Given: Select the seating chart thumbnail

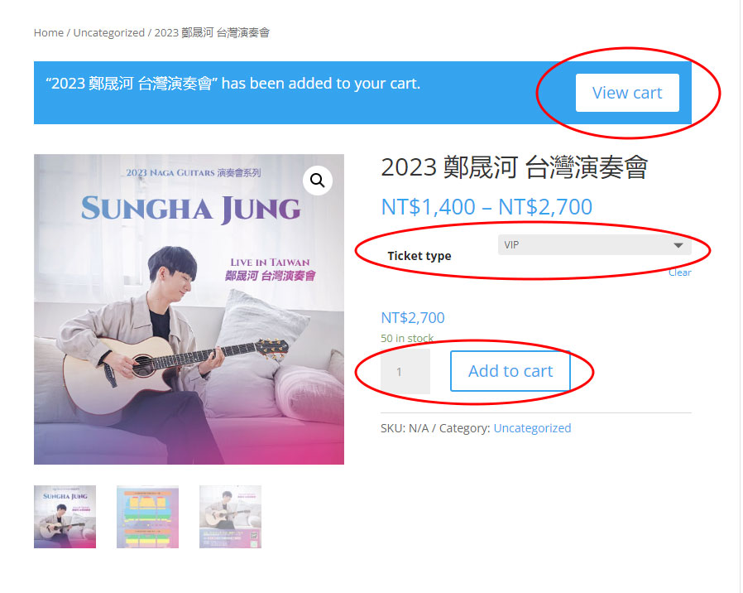Looking at the screenshot, I should coord(147,517).
